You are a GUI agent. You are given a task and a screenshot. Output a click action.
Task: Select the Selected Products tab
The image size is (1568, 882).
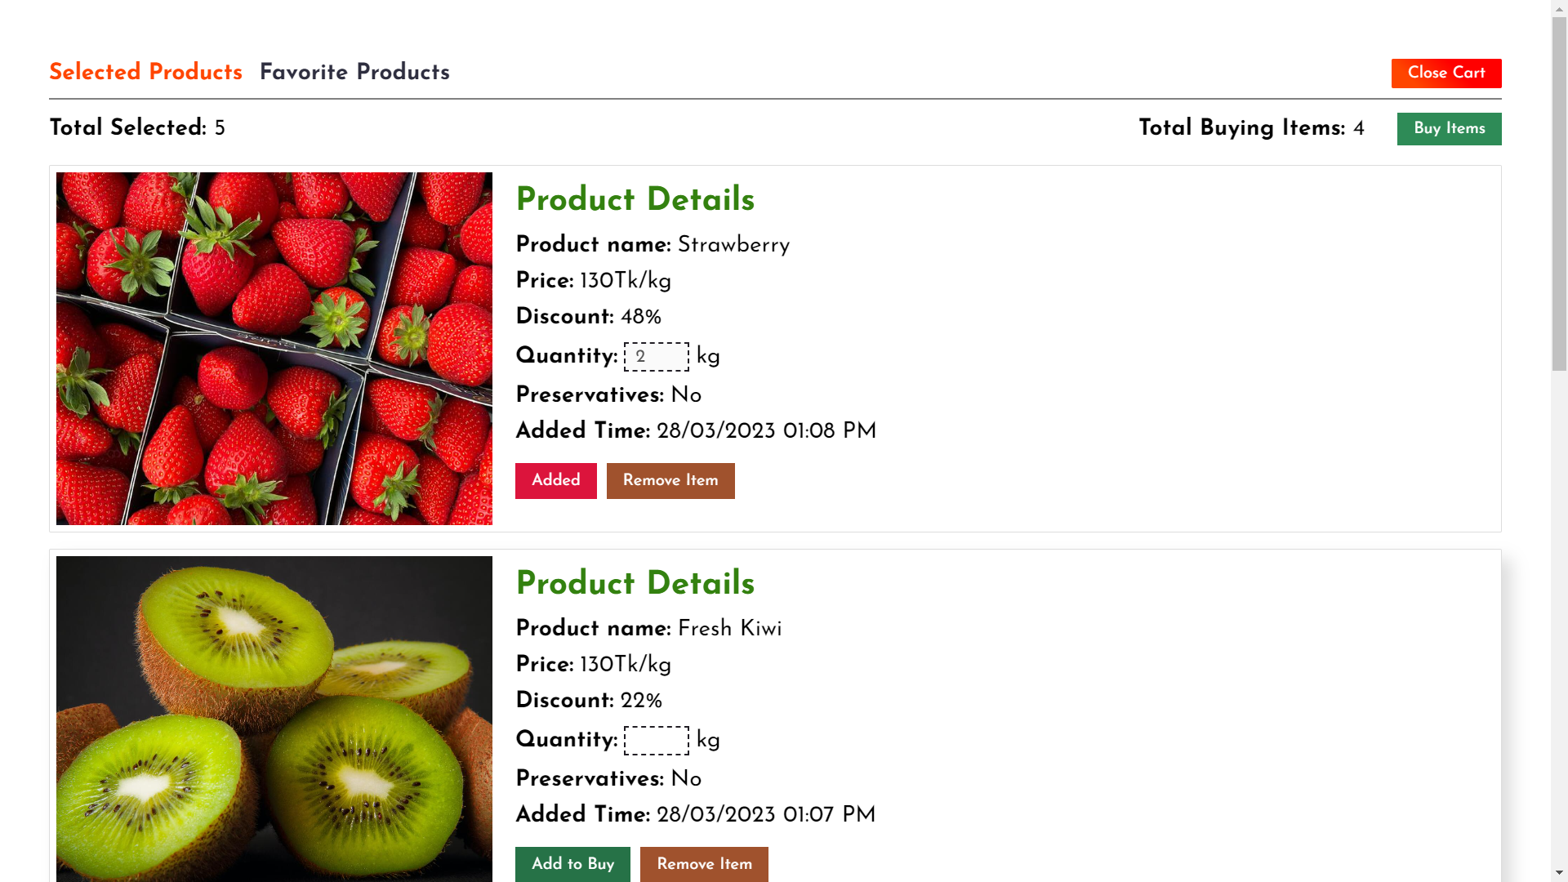(x=145, y=72)
